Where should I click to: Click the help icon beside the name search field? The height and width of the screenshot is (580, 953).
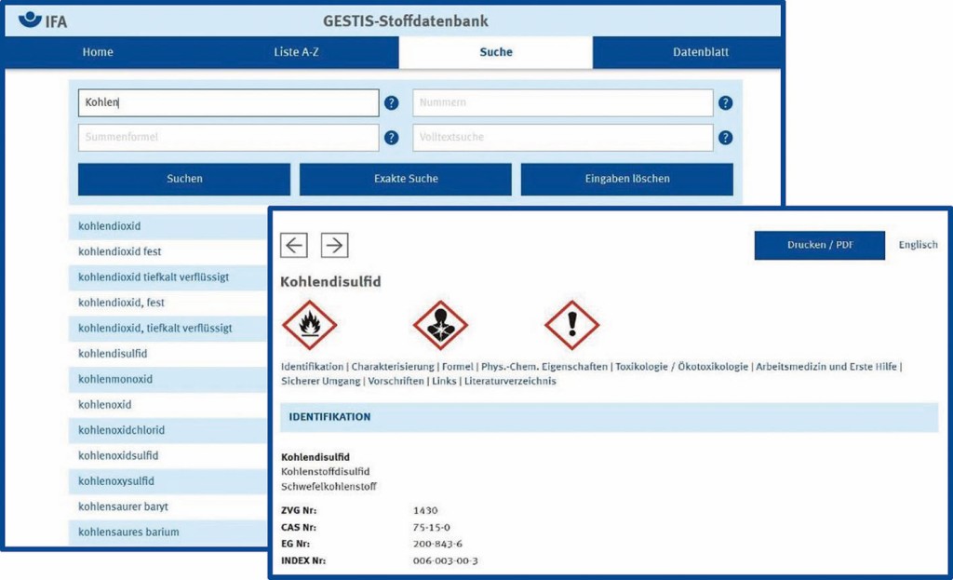coord(392,103)
